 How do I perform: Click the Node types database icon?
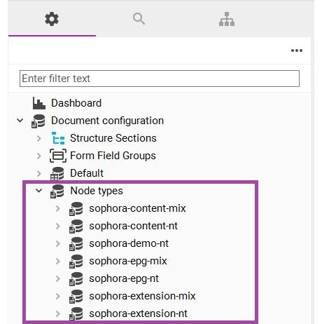pos(57,191)
